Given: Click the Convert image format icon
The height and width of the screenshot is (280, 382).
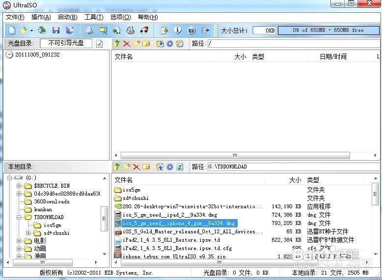Looking at the screenshot, I should 117,30.
